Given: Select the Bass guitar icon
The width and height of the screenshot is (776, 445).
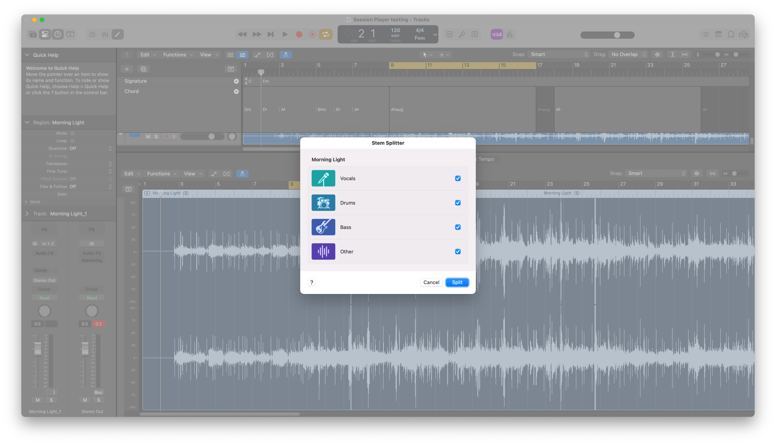Looking at the screenshot, I should [323, 227].
